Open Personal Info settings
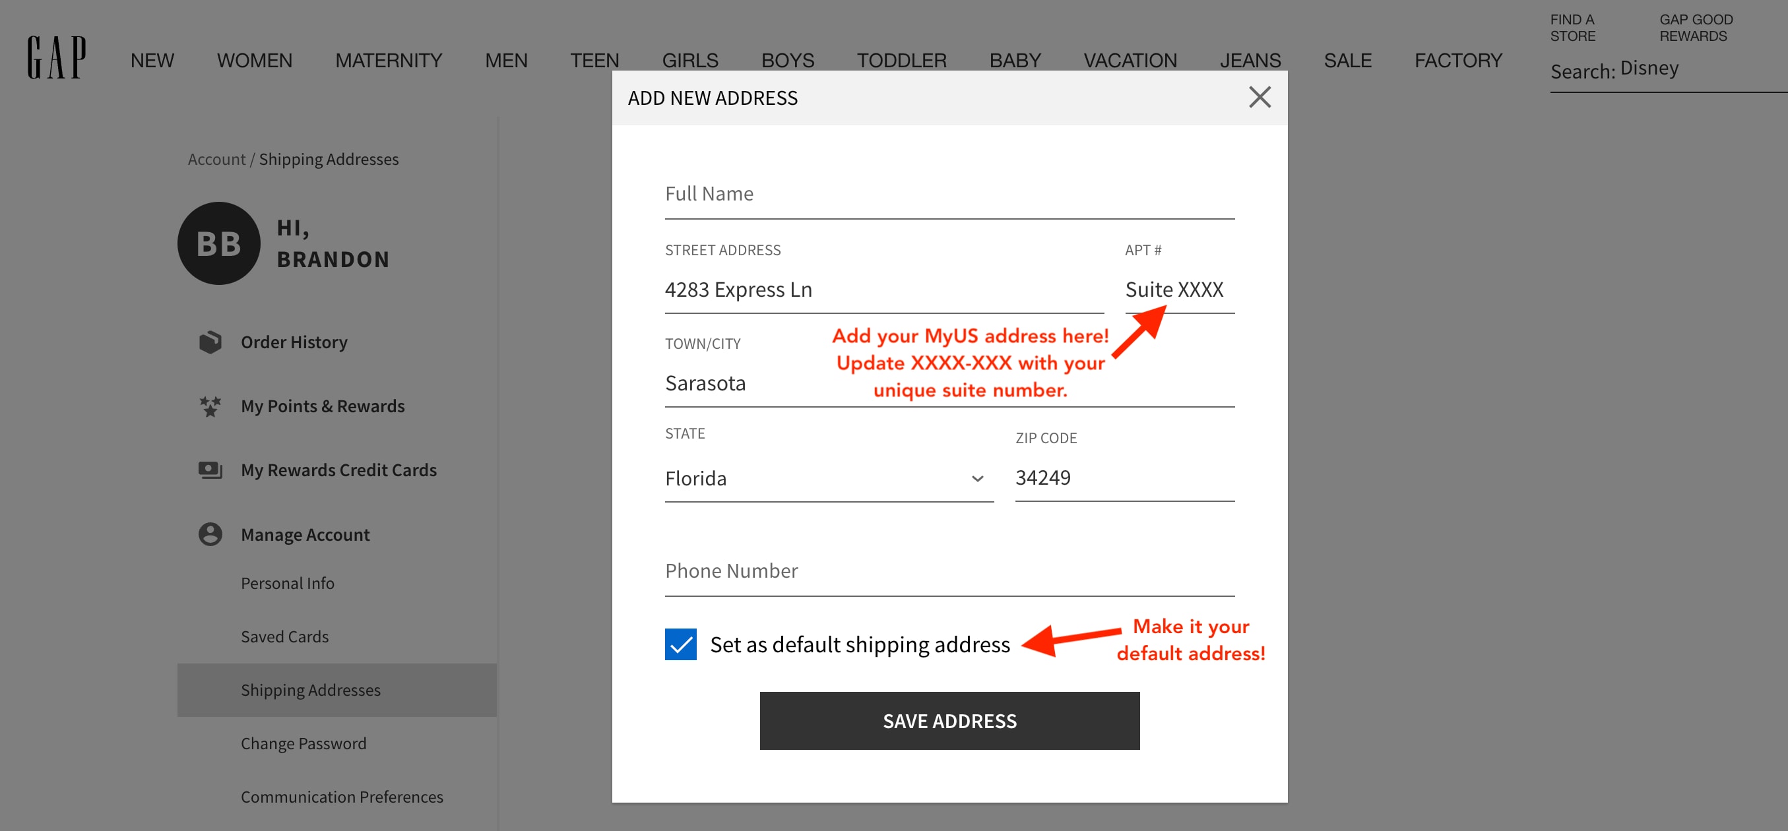 click(288, 582)
